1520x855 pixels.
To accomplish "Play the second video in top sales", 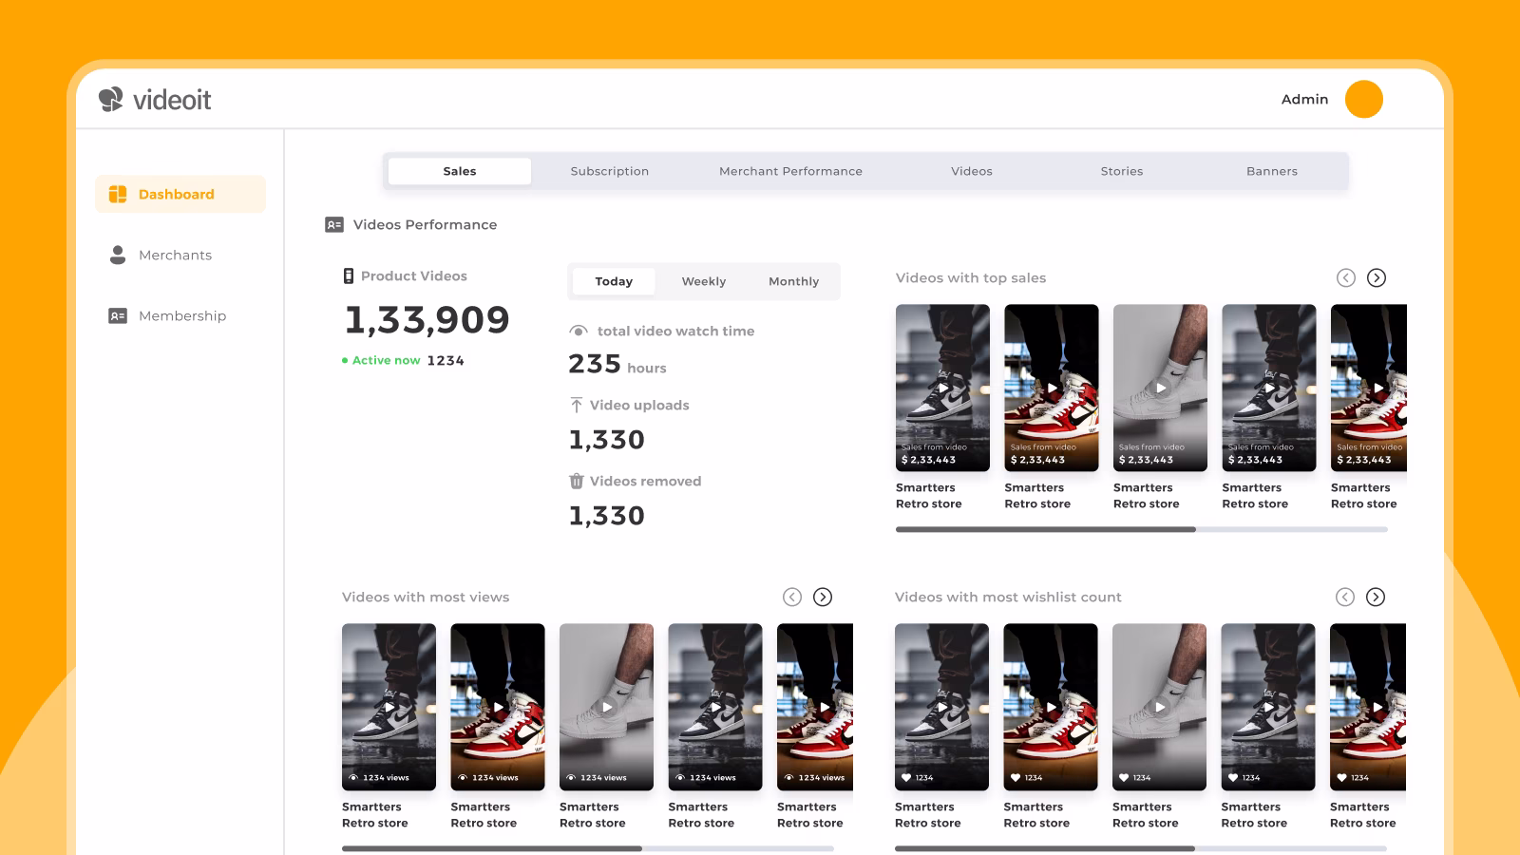I will 1052,388.
